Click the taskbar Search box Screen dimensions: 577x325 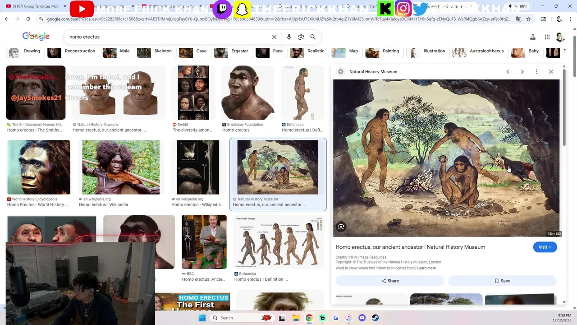point(242,318)
